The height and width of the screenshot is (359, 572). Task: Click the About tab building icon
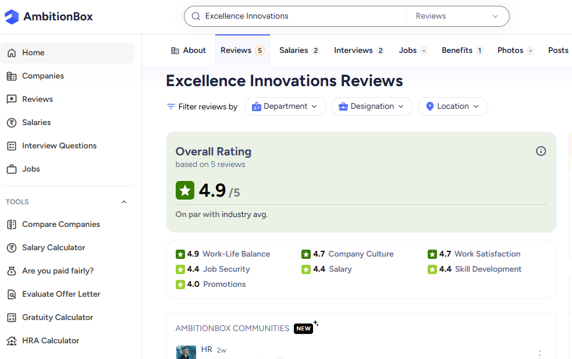tap(175, 51)
